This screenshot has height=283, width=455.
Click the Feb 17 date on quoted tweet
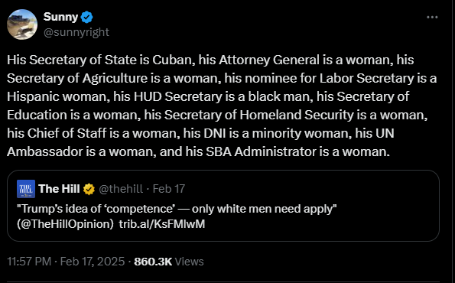point(168,189)
